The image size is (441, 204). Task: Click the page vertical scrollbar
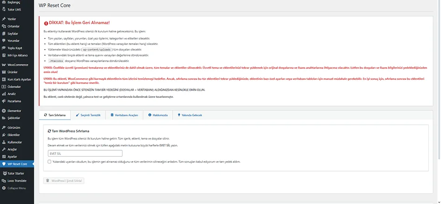coord(439,79)
